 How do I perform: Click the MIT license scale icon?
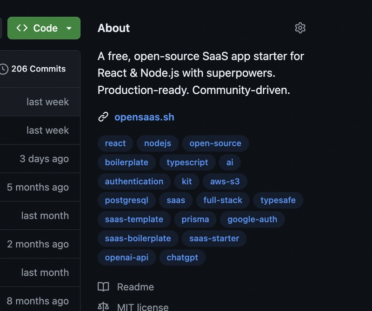point(103,307)
